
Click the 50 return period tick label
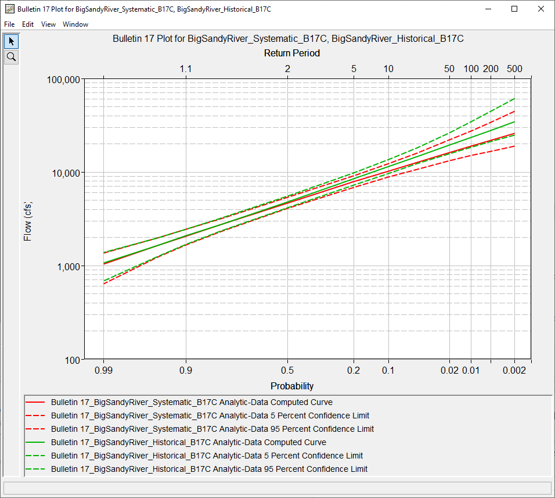click(449, 69)
